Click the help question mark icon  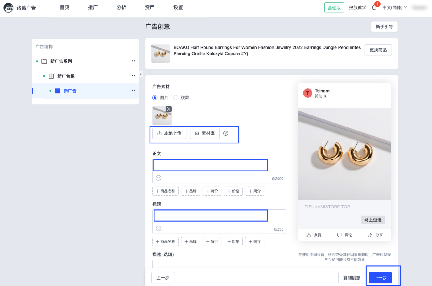pyautogui.click(x=226, y=133)
